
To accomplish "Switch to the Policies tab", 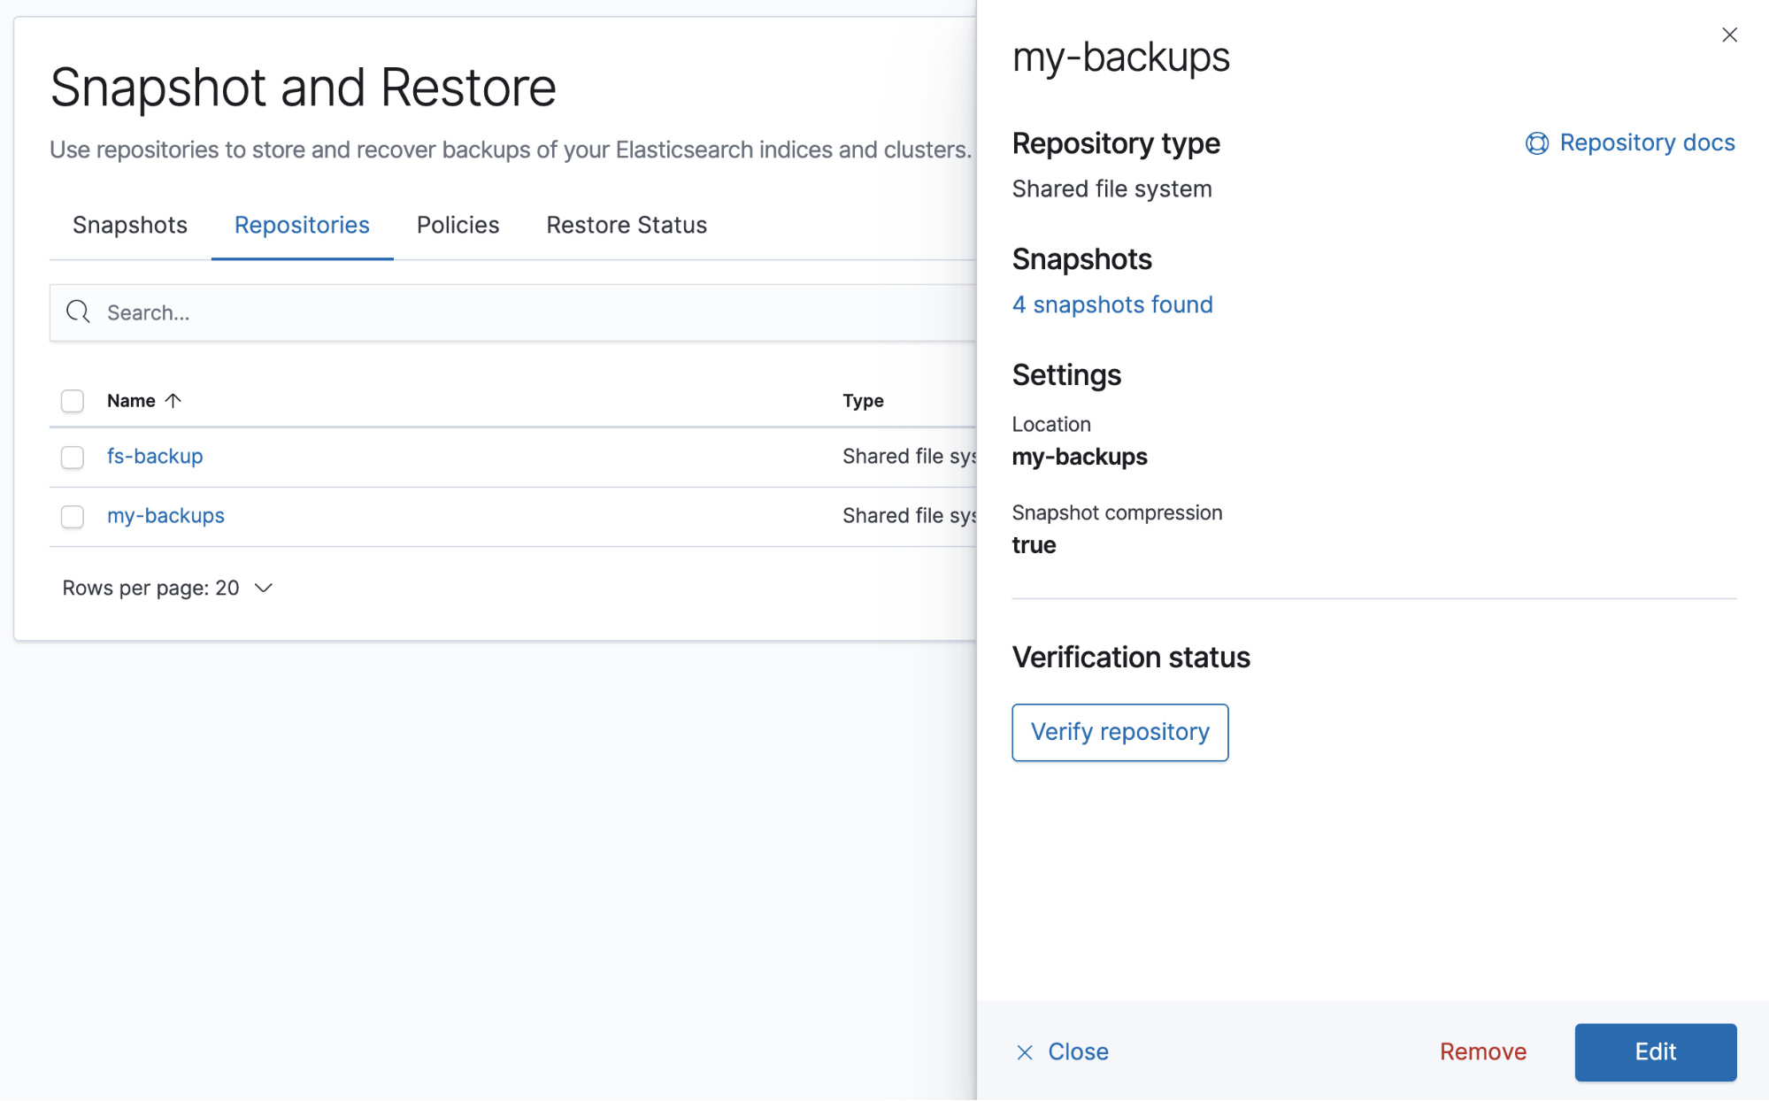I will tap(458, 225).
